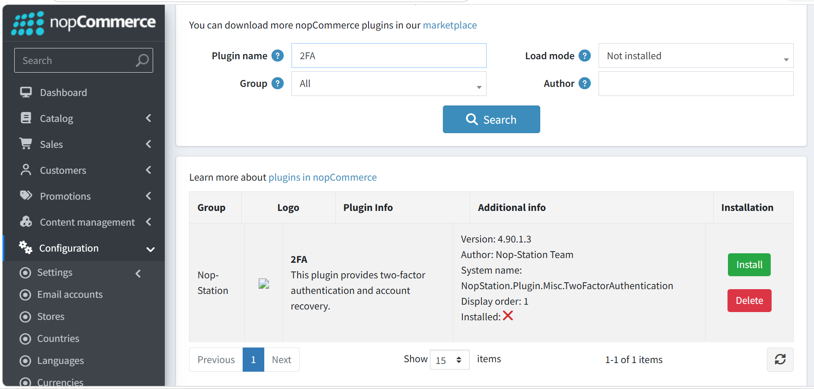
Task: Collapse the Configuration menu chevron
Action: coord(151,249)
